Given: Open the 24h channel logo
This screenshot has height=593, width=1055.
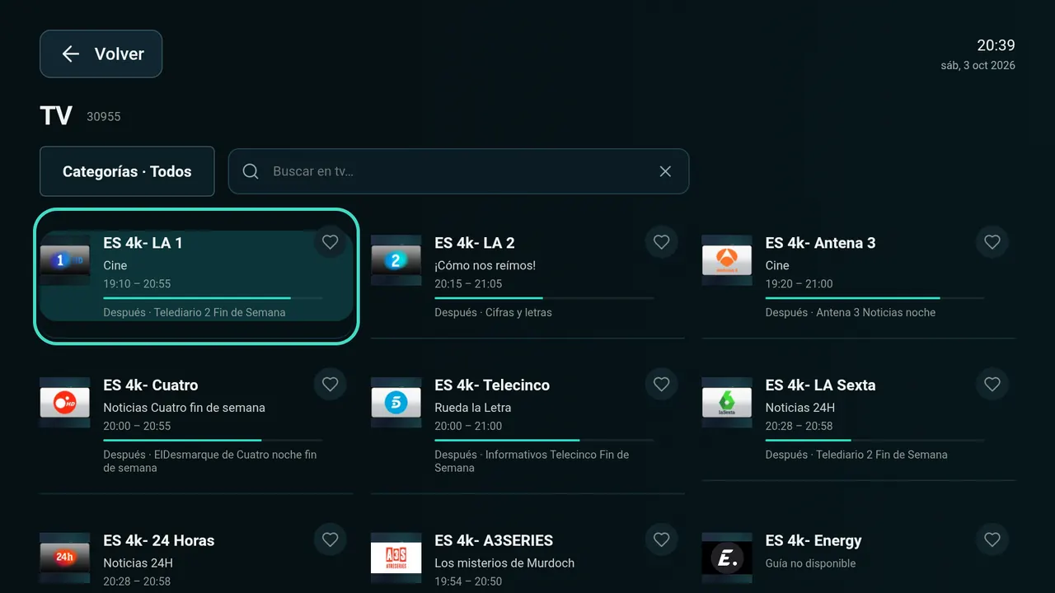Looking at the screenshot, I should point(65,558).
